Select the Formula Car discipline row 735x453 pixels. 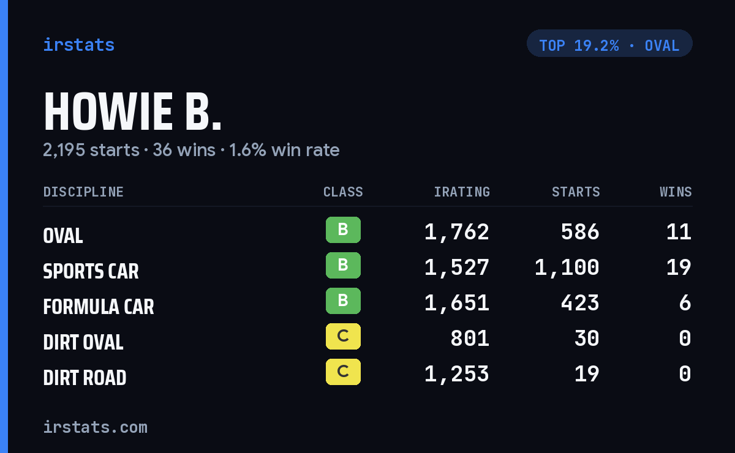[x=367, y=304]
